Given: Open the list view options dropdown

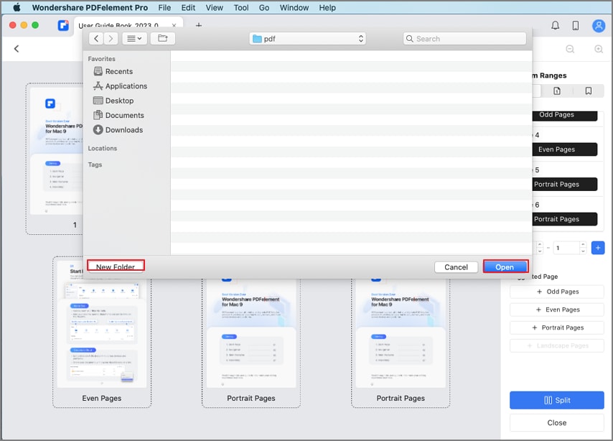Looking at the screenshot, I should click(x=134, y=38).
